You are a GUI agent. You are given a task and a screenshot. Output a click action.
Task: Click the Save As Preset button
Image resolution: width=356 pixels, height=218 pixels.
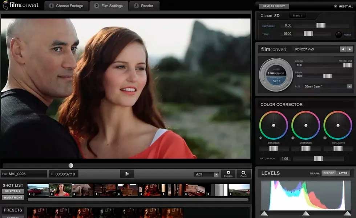pos(274,6)
